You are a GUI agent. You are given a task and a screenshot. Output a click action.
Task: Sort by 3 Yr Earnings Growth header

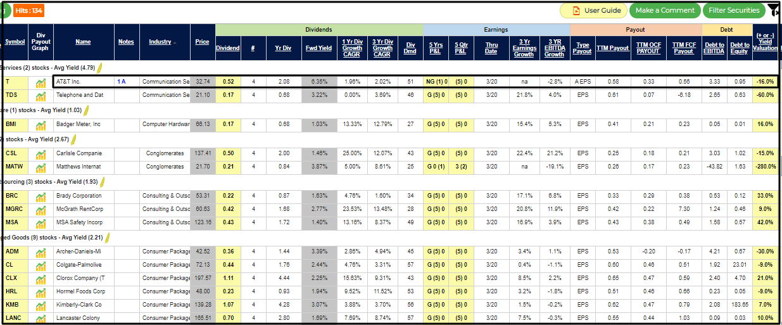[524, 48]
